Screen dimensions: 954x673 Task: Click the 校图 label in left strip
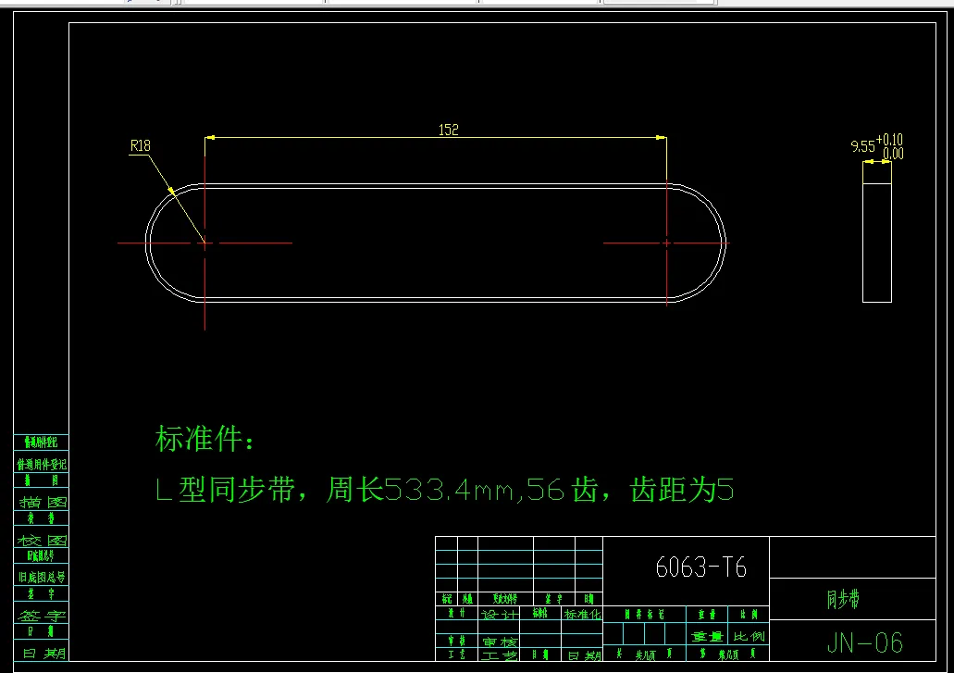(x=42, y=541)
